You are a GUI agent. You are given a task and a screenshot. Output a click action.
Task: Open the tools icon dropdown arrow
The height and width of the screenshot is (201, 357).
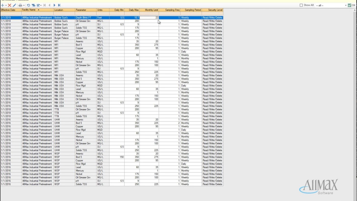(x=41, y=5)
